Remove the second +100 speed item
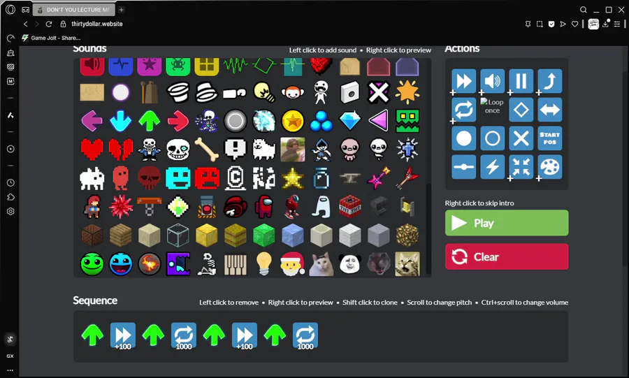 tap(245, 335)
